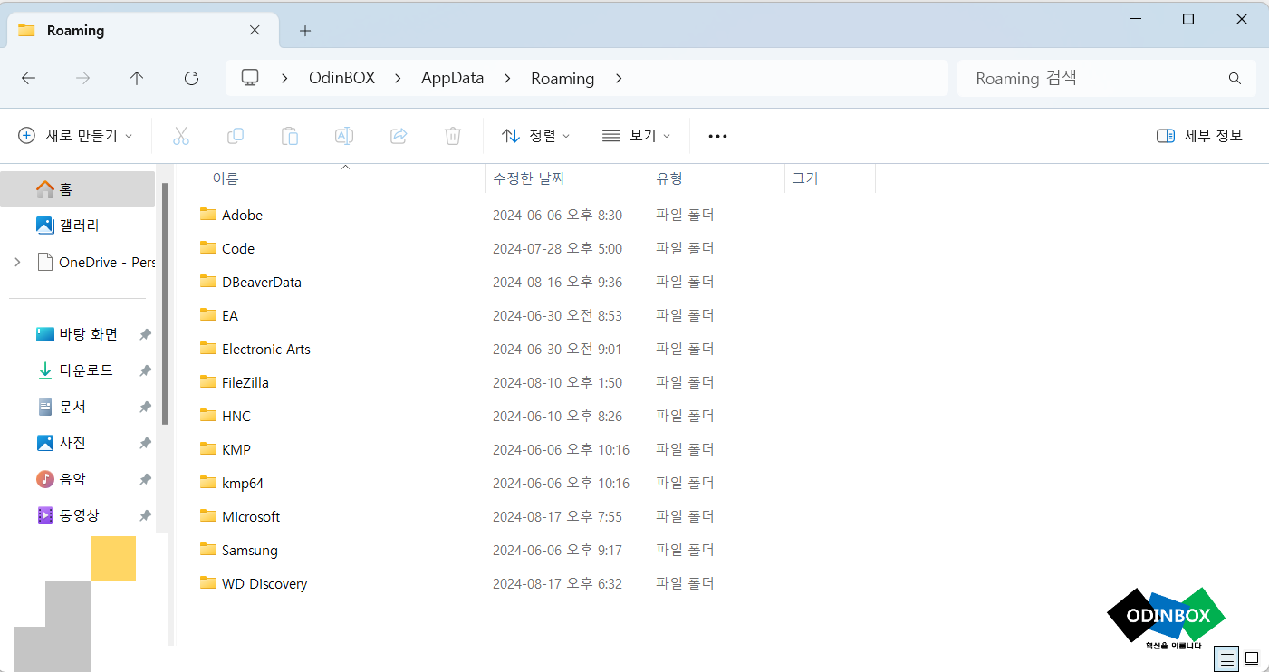Select the EA folder name
The height and width of the screenshot is (672, 1269).
[x=230, y=315]
